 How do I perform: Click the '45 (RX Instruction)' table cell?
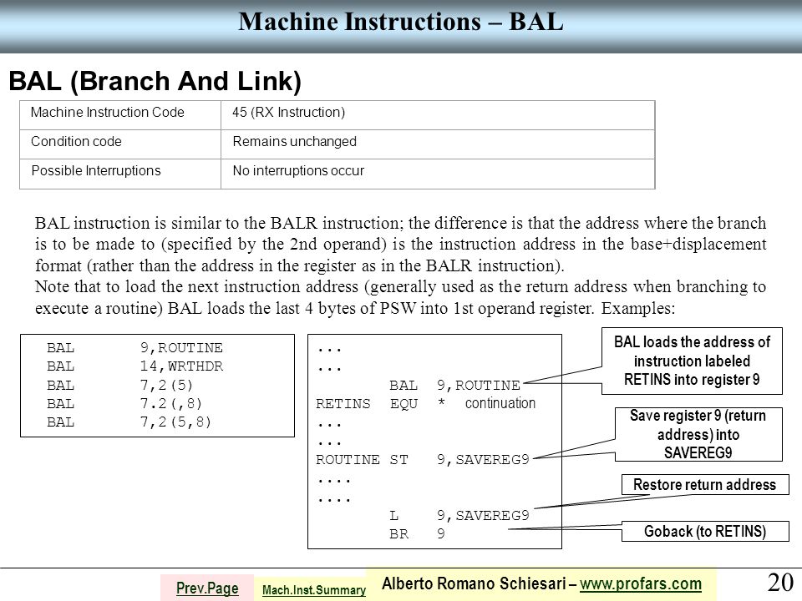(x=438, y=115)
